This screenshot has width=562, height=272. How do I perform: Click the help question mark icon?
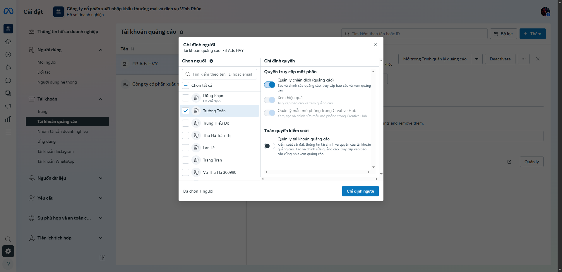[8, 264]
